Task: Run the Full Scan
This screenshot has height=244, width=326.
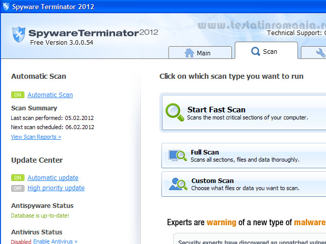Action: click(244, 156)
